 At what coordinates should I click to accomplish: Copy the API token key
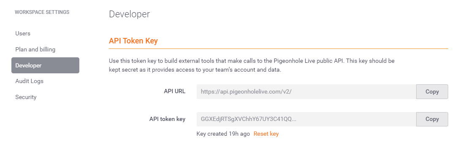pos(432,119)
